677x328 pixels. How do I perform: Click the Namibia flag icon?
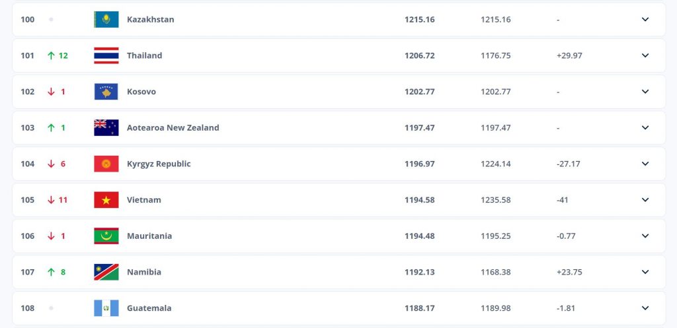(106, 272)
